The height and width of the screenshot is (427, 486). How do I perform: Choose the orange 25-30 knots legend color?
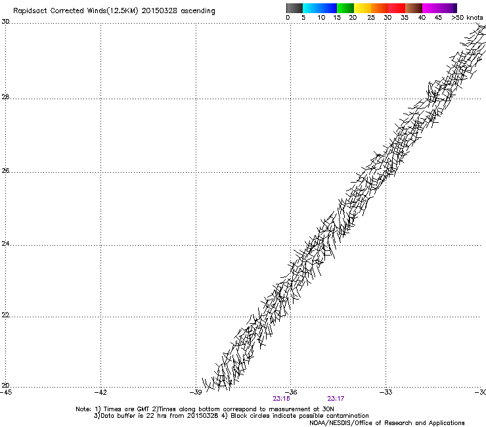point(380,8)
